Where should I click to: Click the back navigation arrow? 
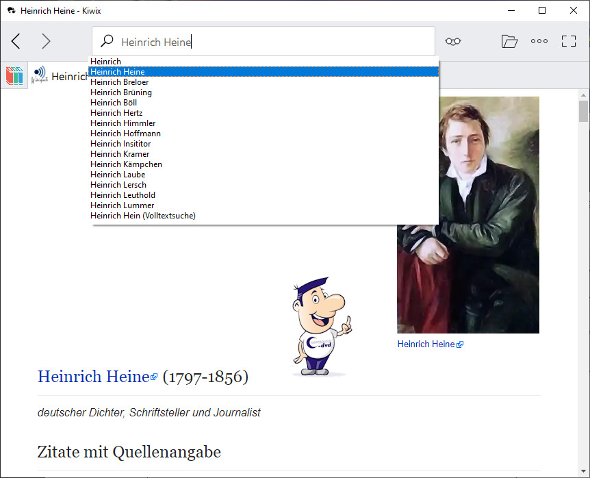[x=16, y=41]
